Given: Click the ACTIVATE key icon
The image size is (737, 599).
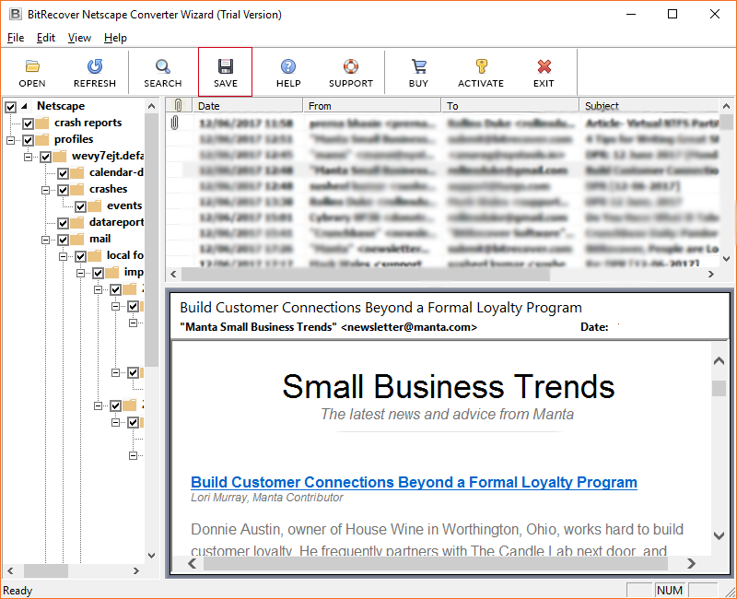Looking at the screenshot, I should 481,66.
